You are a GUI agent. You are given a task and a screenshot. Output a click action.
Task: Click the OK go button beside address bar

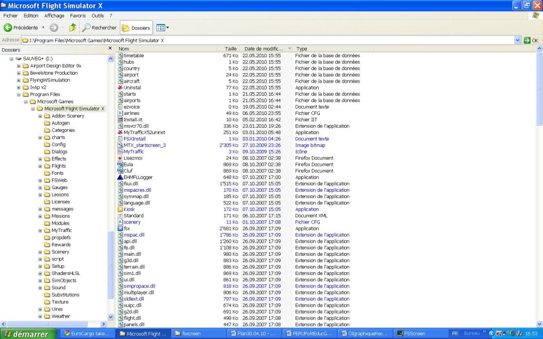coord(531,40)
